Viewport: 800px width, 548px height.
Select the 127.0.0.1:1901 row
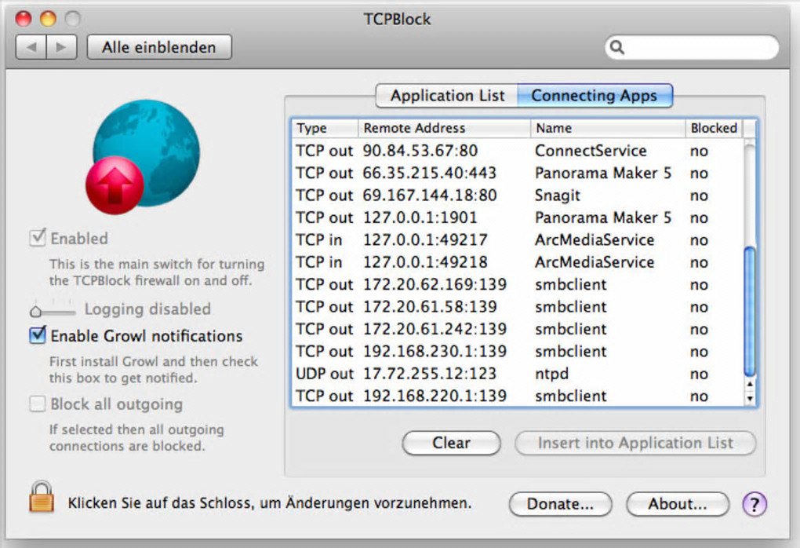(x=518, y=217)
